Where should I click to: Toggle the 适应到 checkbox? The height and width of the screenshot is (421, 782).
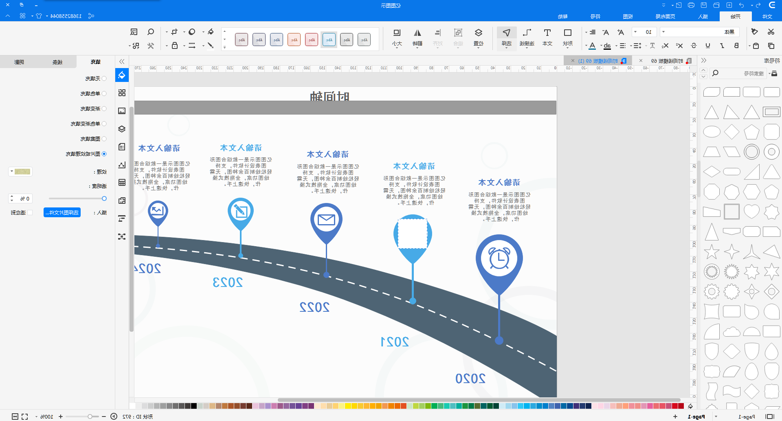(x=30, y=213)
